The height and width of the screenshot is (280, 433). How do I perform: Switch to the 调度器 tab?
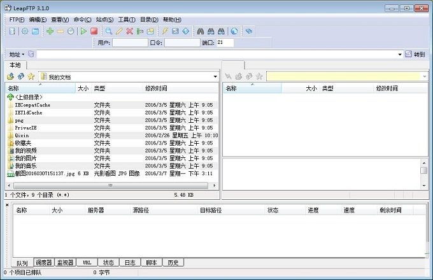pyautogui.click(x=44, y=262)
